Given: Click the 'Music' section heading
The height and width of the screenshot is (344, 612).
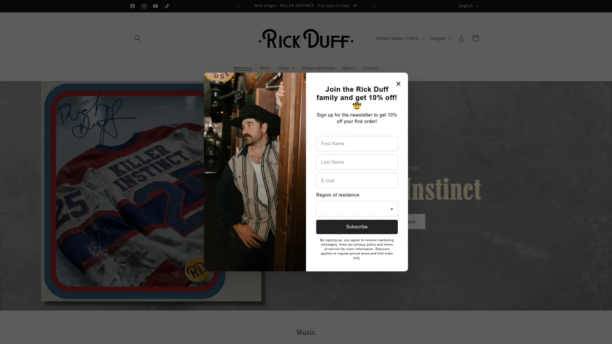Looking at the screenshot, I should [306, 332].
